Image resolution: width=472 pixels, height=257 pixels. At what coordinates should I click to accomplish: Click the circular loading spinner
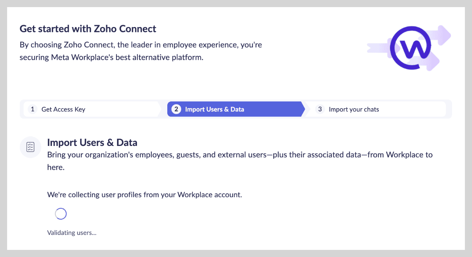(61, 214)
